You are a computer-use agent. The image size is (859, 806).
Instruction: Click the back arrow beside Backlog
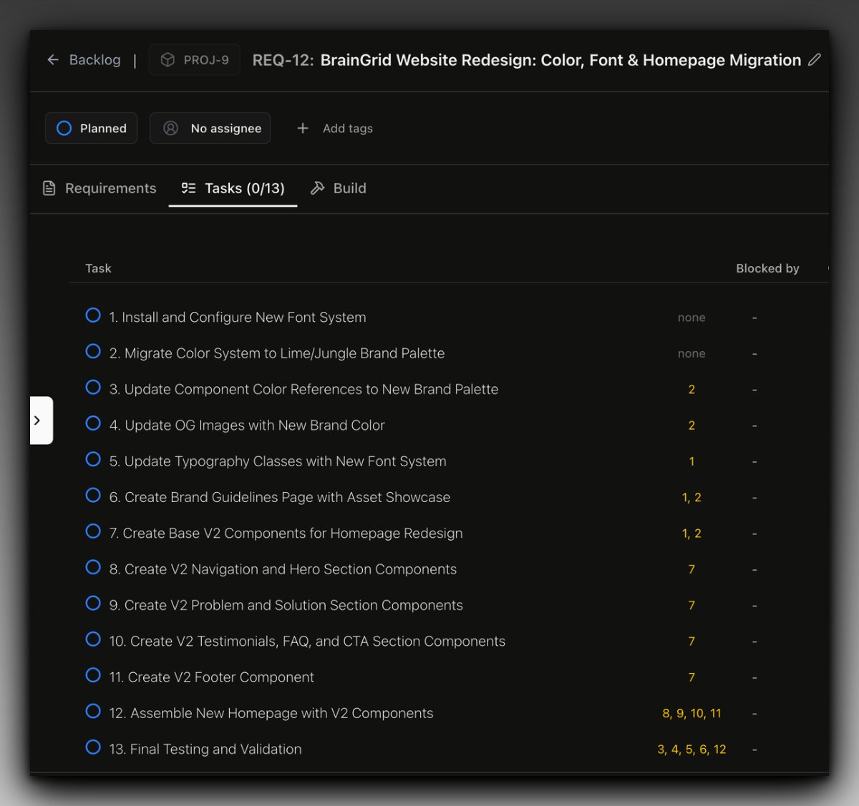click(x=53, y=60)
